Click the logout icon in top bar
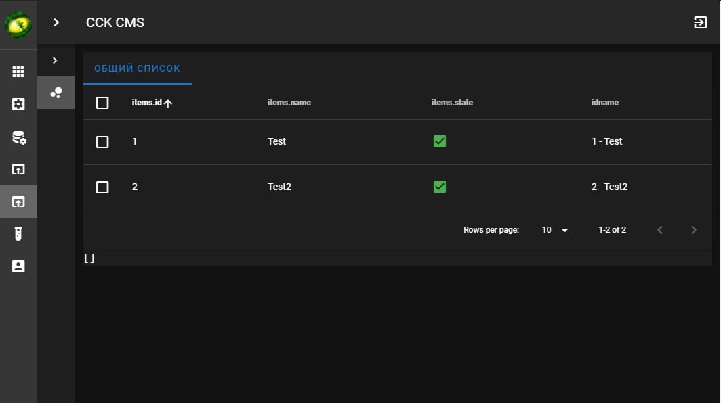The width and height of the screenshot is (721, 403). coord(700,22)
